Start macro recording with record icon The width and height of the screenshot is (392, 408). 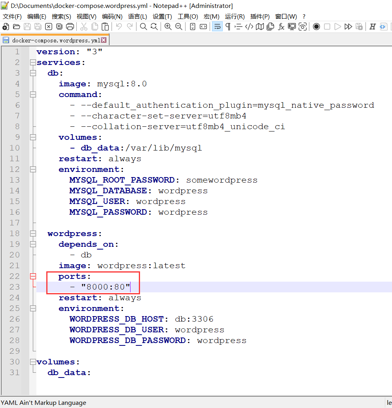pyautogui.click(x=316, y=27)
